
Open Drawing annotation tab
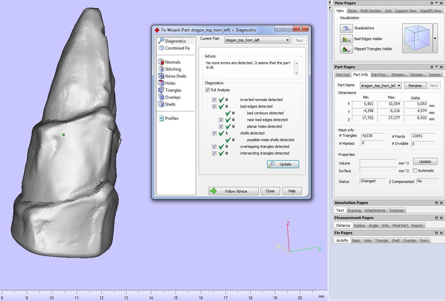pyautogui.click(x=354, y=210)
